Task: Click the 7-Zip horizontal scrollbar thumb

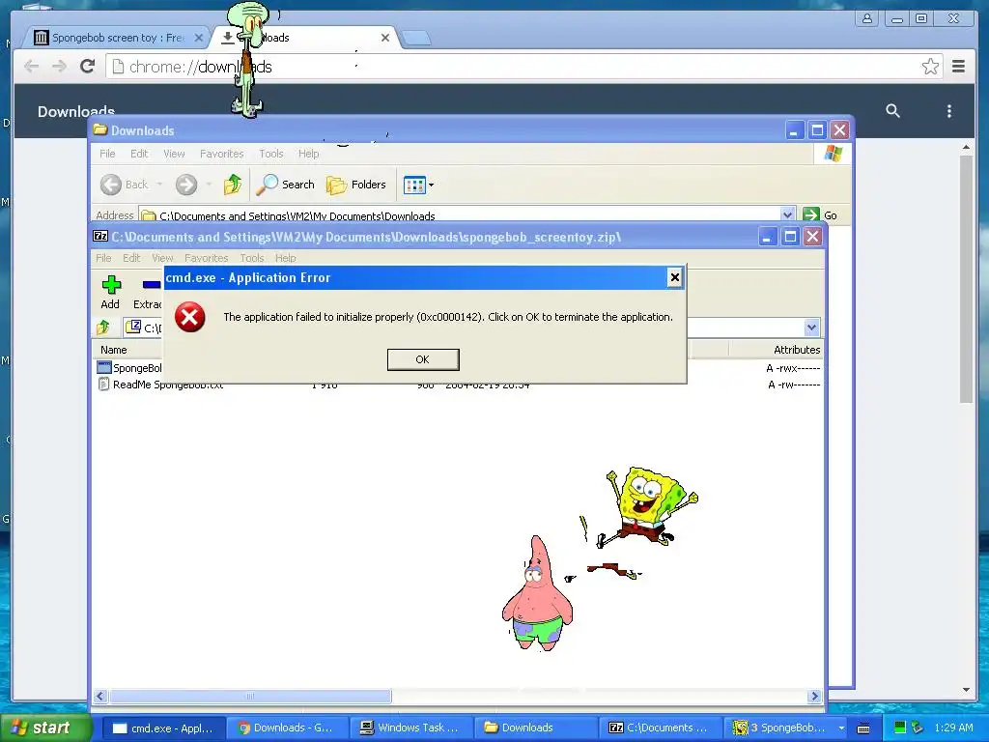Action: [250, 696]
